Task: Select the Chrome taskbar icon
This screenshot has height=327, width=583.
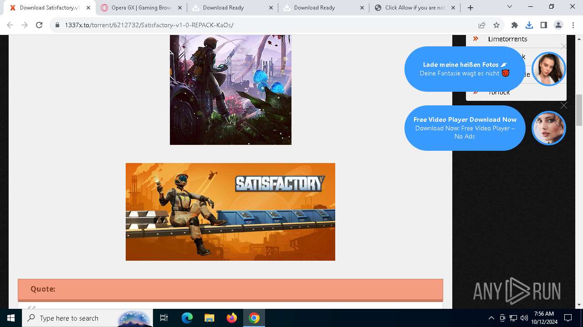Action: (x=254, y=318)
